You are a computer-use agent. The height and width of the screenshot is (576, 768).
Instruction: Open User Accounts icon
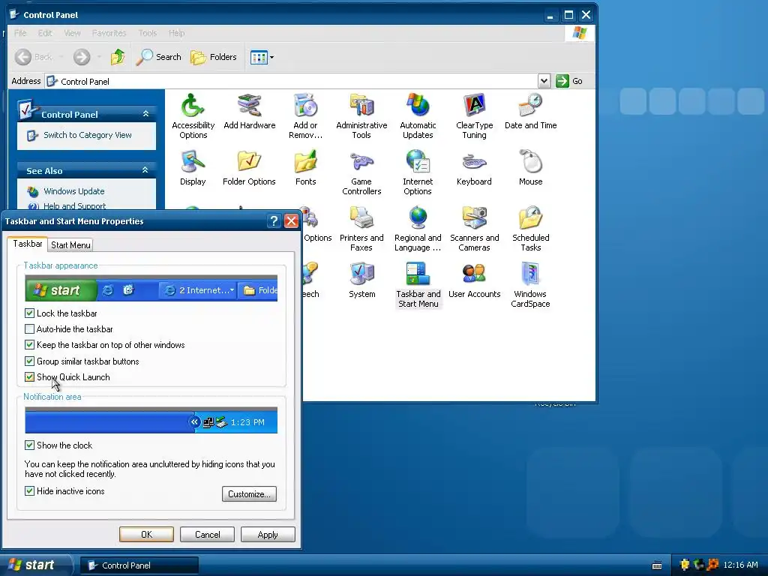[474, 280]
